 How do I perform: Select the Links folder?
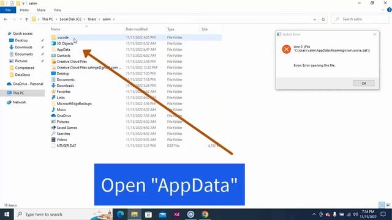click(x=61, y=98)
